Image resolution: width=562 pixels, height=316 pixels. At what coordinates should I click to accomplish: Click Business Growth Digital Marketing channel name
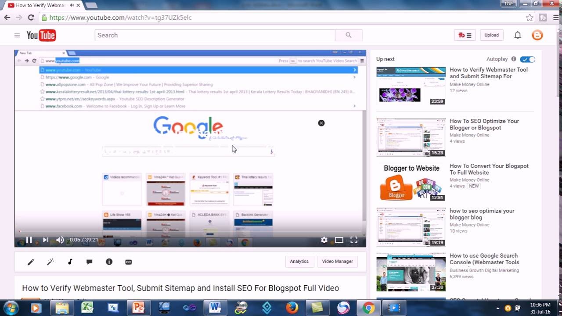(484, 271)
